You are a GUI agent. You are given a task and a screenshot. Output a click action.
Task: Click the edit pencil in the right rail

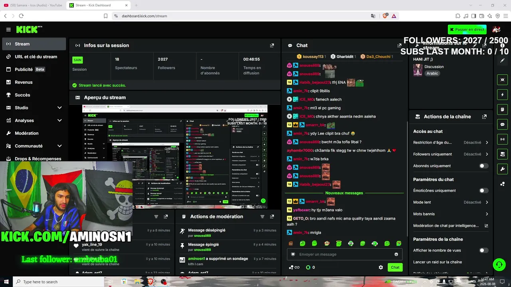pyautogui.click(x=503, y=61)
